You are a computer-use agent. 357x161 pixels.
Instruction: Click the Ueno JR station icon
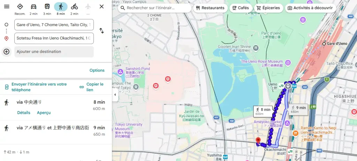point(282,86)
